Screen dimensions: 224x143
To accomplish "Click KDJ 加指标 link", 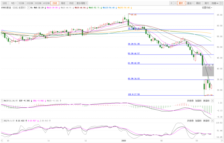I will [x=198, y=121].
